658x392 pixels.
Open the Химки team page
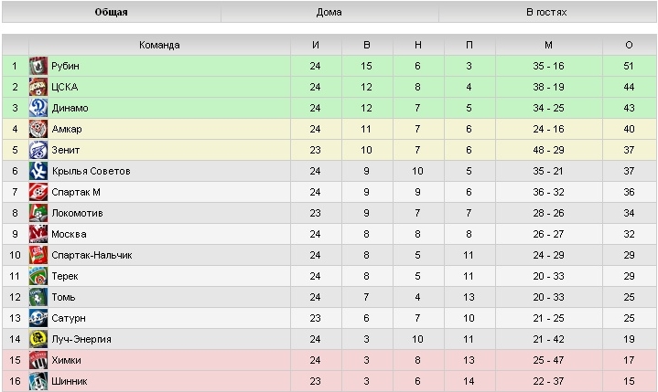[x=66, y=360]
